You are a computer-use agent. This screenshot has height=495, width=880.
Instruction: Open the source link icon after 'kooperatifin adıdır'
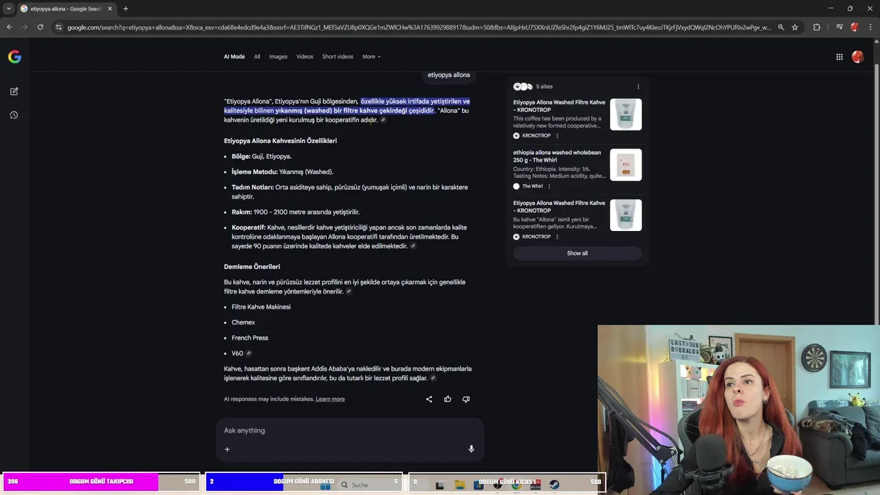click(384, 120)
